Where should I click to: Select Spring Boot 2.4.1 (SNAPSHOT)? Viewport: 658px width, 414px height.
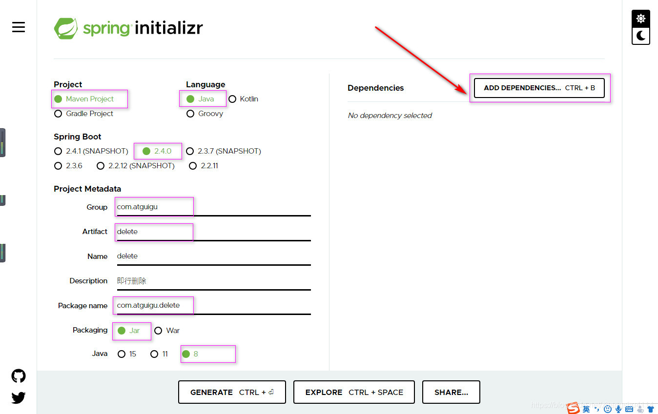91,151
